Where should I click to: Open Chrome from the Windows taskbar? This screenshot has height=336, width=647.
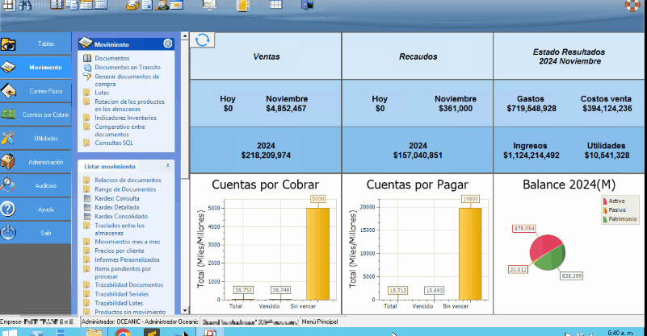(x=123, y=332)
